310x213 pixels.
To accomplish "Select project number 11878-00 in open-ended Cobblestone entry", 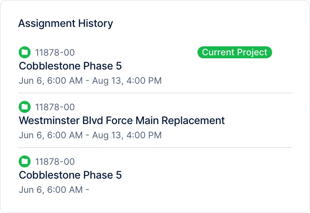I will pos(55,162).
